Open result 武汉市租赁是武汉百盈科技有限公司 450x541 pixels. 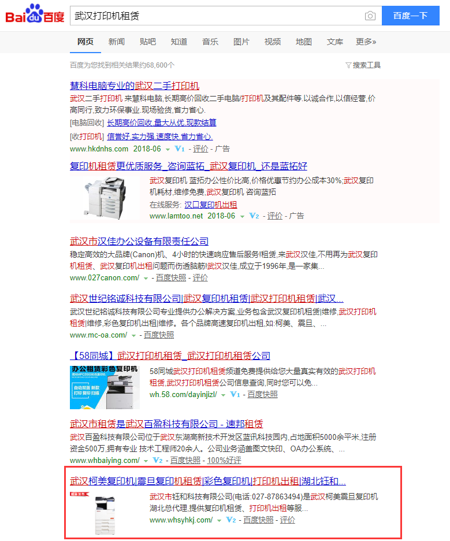tap(166, 424)
